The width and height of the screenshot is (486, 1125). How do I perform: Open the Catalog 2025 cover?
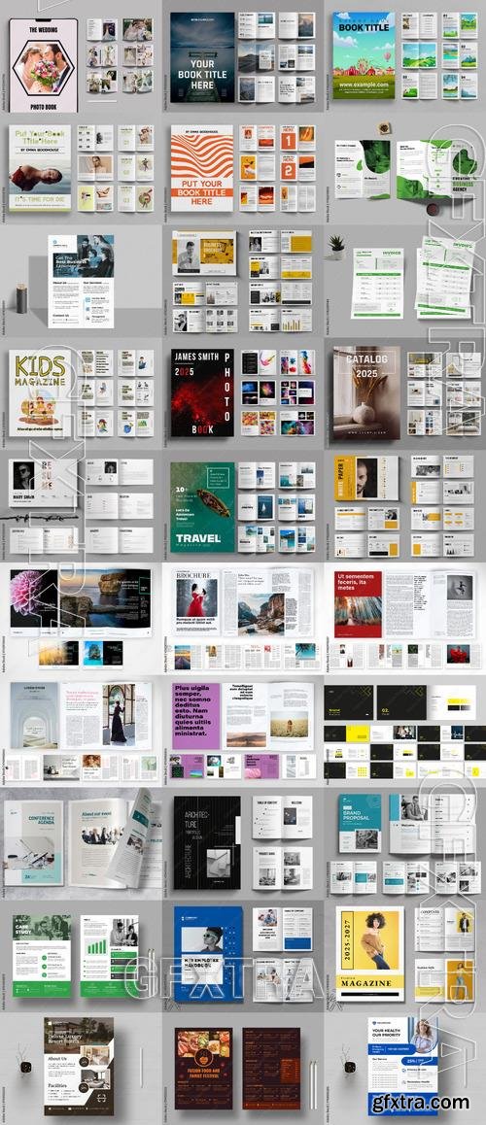[x=366, y=393]
